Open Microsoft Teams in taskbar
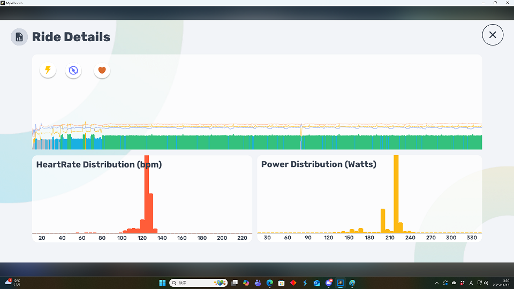Image resolution: width=514 pixels, height=289 pixels. 258,283
